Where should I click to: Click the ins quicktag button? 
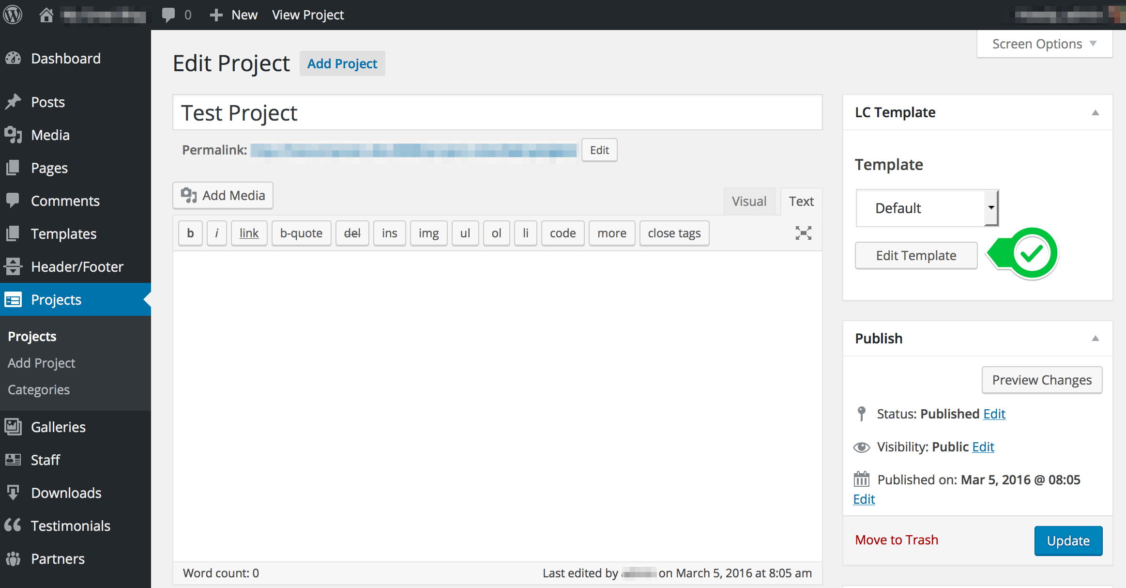point(389,233)
